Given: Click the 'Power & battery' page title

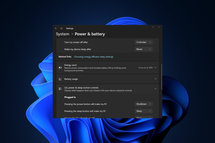Looking at the screenshot, I should 90,34.
